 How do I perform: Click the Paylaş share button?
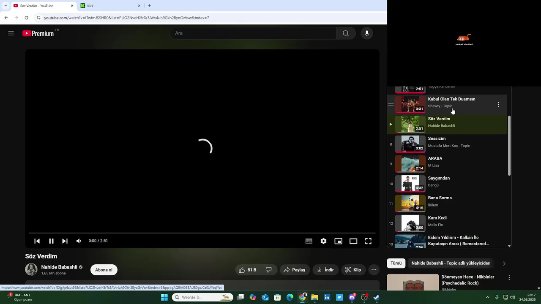click(x=295, y=270)
